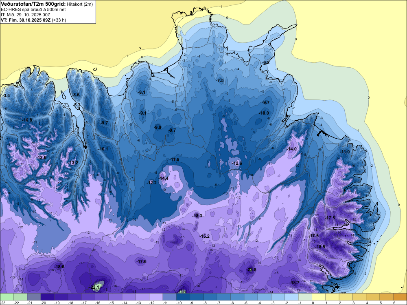The height and width of the screenshot is (305, 407).
Task: Select the -12.2 temperature value
Action: (151, 183)
